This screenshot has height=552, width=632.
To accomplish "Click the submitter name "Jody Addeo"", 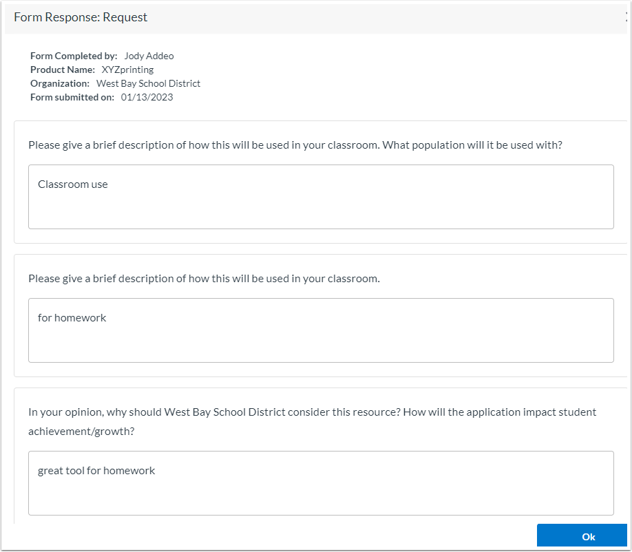I will tap(149, 56).
